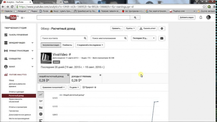
Task: Open the calendar date picker
Action: point(162,38)
